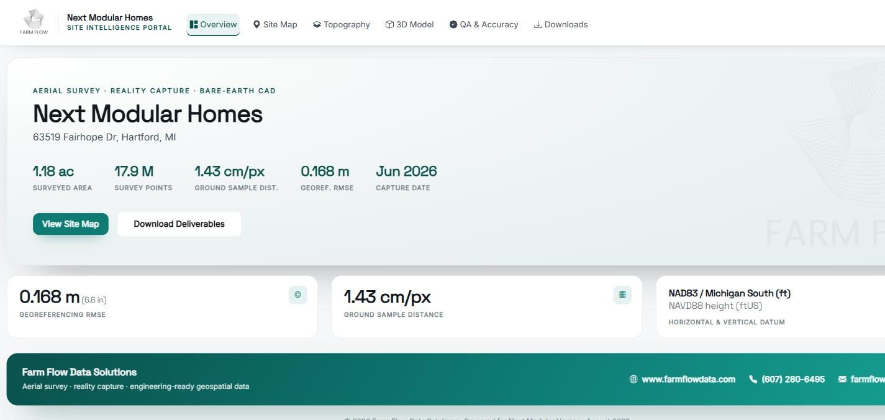Switch to the Site Map tab
885x420 pixels.
click(275, 25)
